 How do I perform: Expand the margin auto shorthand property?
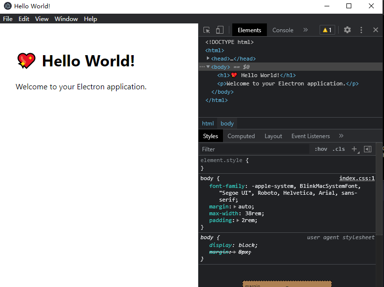coord(235,206)
